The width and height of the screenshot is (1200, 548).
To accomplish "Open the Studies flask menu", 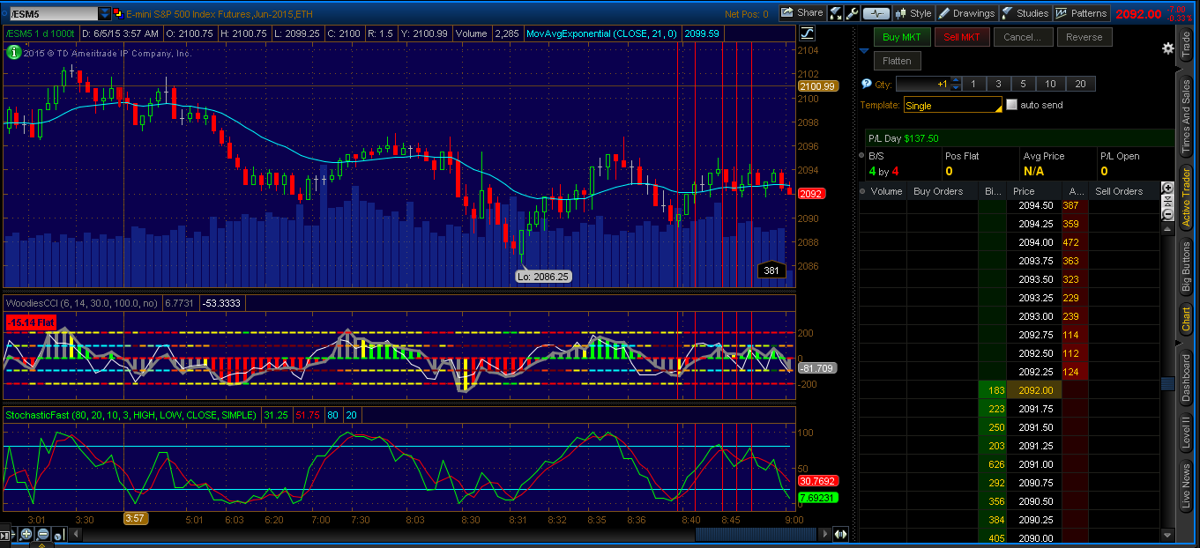I will point(1025,13).
